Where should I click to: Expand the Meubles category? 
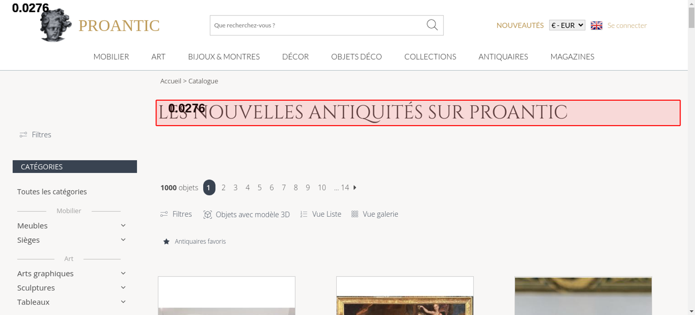click(123, 225)
